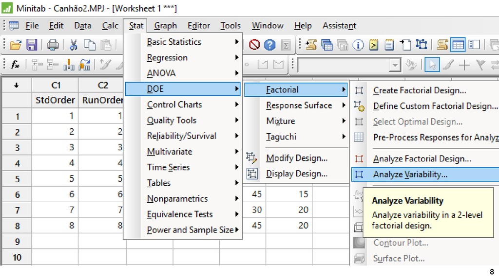The width and height of the screenshot is (499, 280).
Task: Choose Analyze Variability...
Action: pyautogui.click(x=425, y=175)
